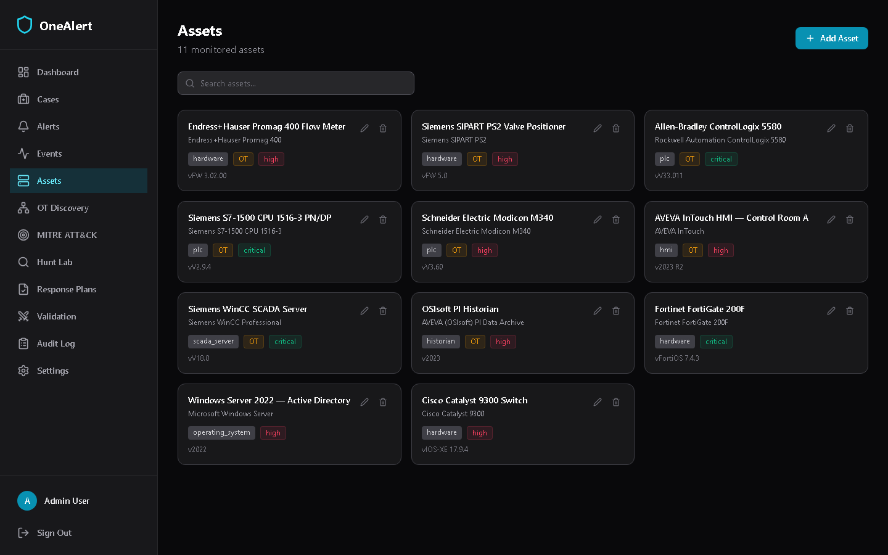This screenshot has width=888, height=555.
Task: Delete the Windows Server 2022 Active Directory asset
Action: 383,402
